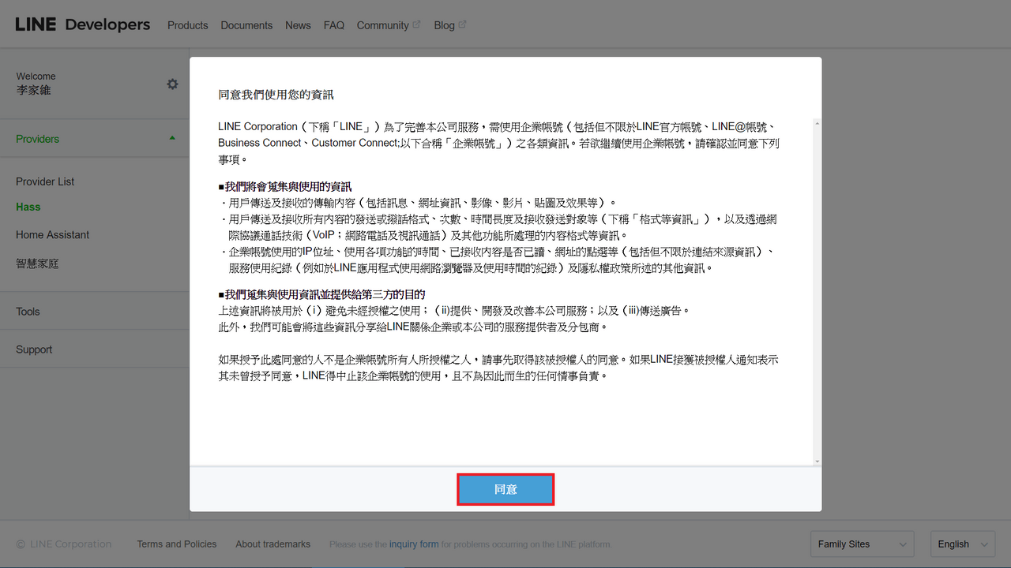Select the 智慧家庭 provider
Viewport: 1011px width, 568px height.
[37, 263]
